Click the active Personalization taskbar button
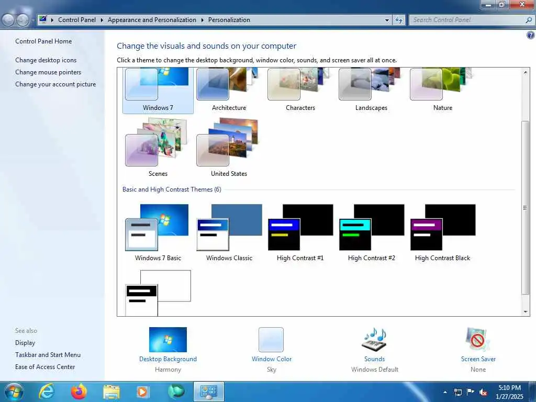The height and width of the screenshot is (402, 536). [209, 392]
